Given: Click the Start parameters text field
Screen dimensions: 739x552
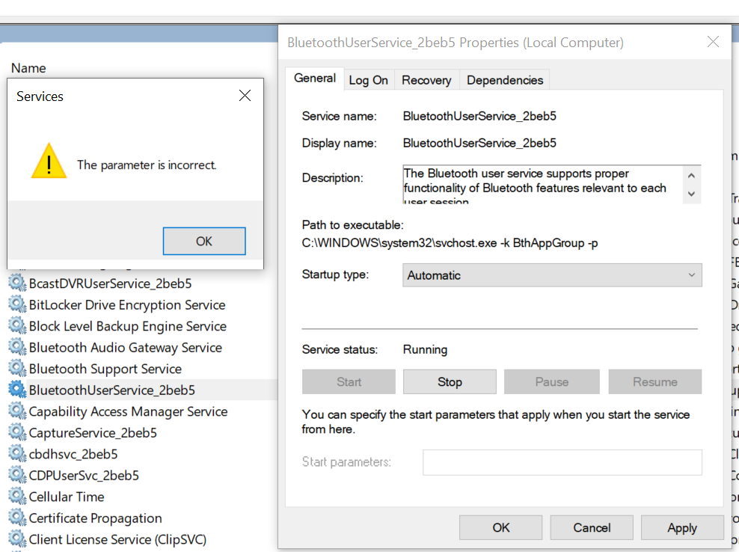Looking at the screenshot, I should tap(562, 462).
